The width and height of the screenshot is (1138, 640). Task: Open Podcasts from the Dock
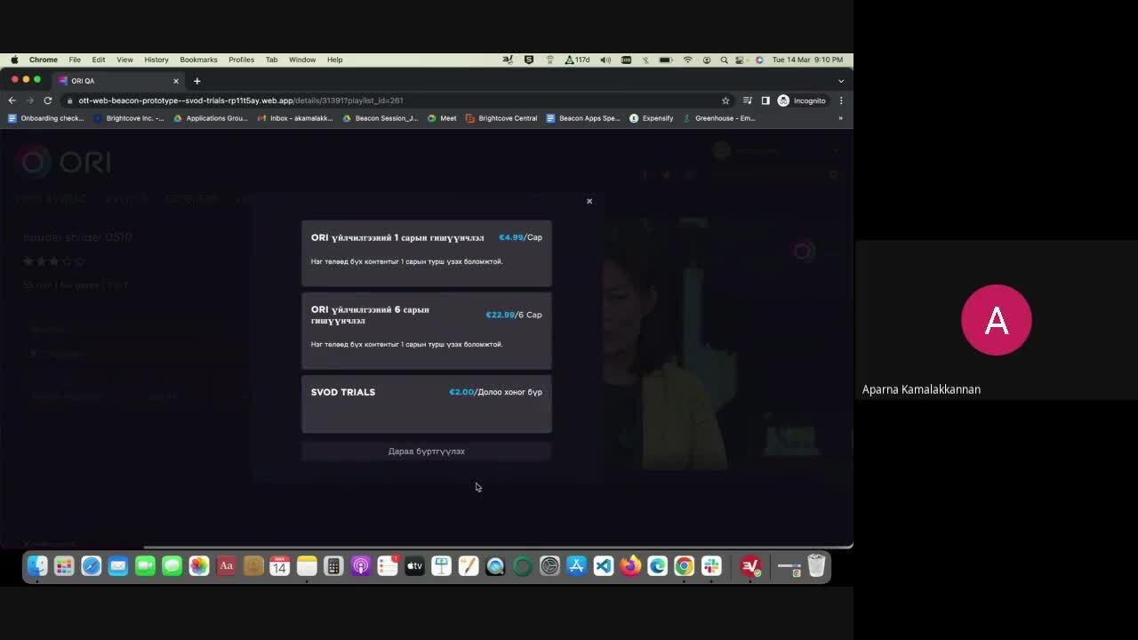coord(361,566)
